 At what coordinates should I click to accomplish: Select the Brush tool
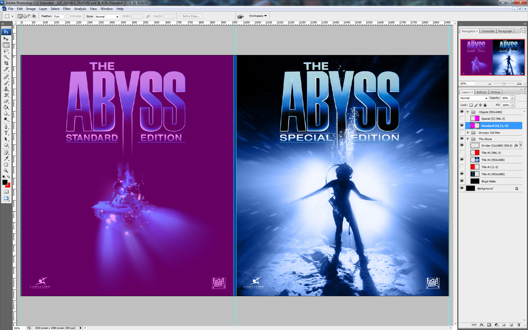[x=6, y=83]
